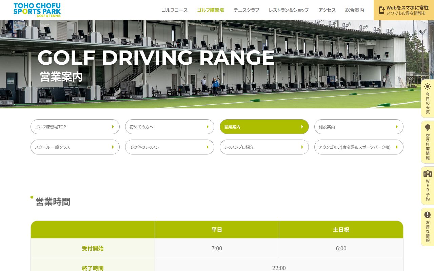Click the exclamation icon for お得な情報

pos(428,215)
